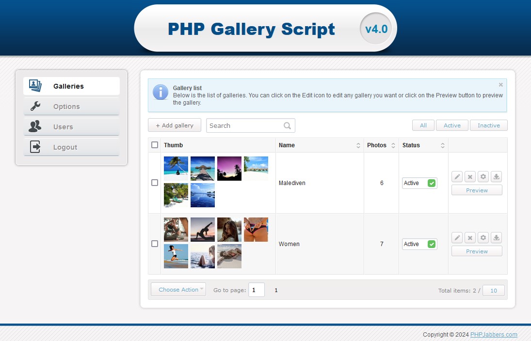531x341 pixels.
Task: Open the PHPJabbers.com footer link
Action: (x=494, y=335)
